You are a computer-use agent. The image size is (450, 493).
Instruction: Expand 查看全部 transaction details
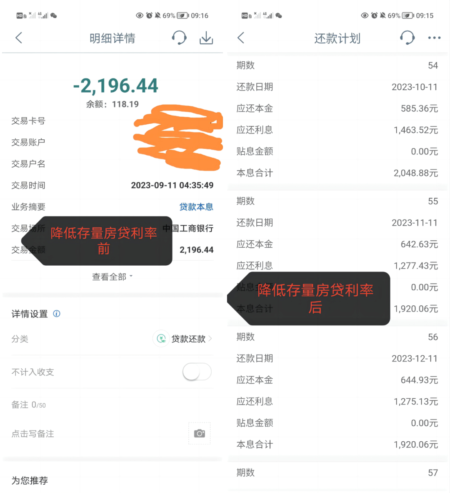(112, 277)
